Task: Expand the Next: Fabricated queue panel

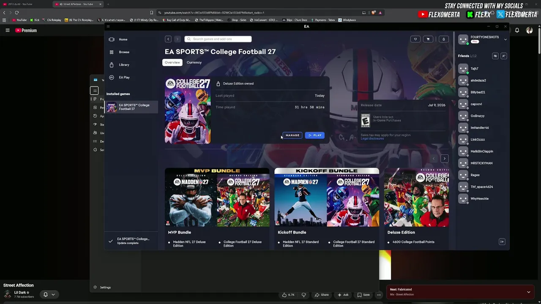Action: tap(528, 292)
